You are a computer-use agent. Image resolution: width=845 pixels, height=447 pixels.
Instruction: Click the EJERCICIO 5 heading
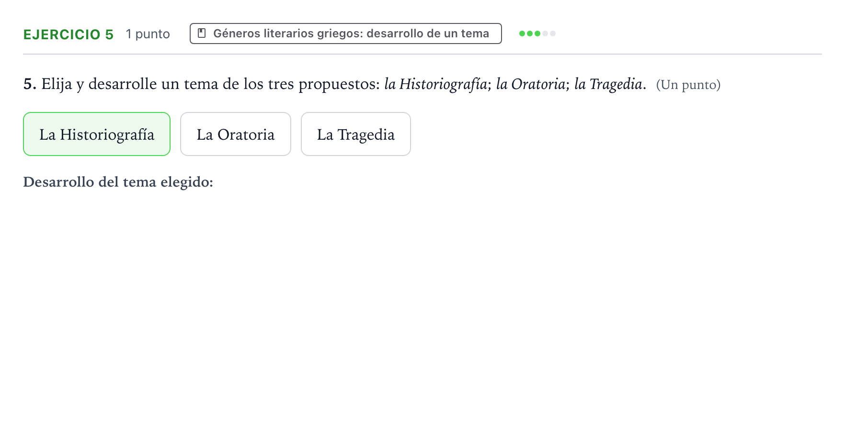coord(69,34)
